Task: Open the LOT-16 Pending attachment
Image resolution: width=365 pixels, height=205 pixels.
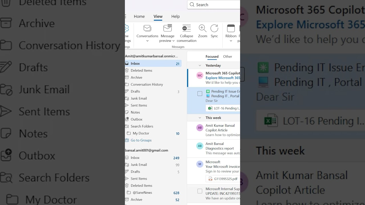Action: [223, 108]
